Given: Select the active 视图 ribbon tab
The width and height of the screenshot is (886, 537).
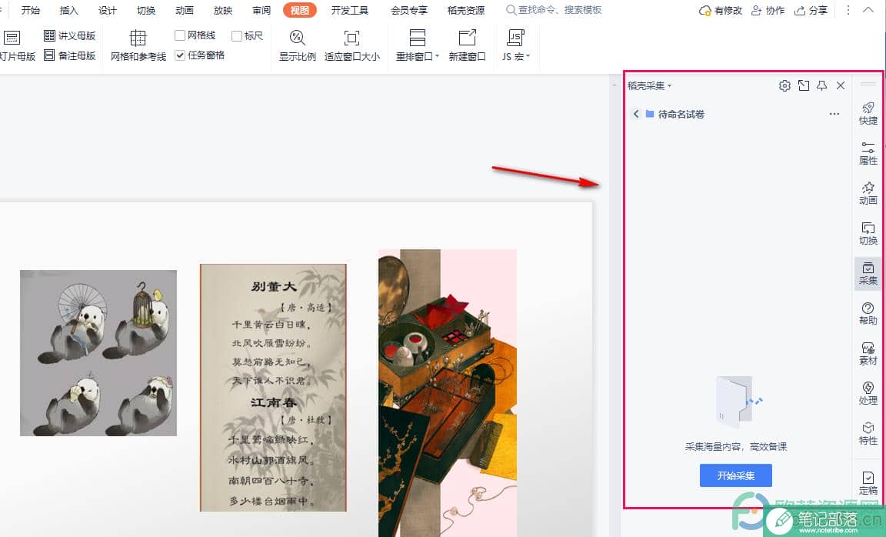Looking at the screenshot, I should tap(300, 10).
